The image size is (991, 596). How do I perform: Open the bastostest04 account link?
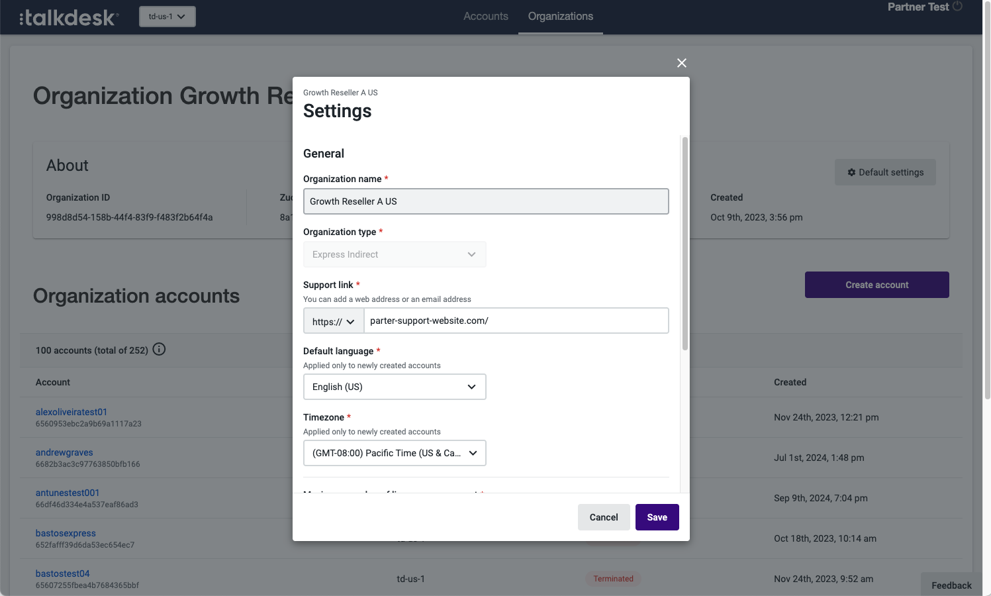pyautogui.click(x=62, y=573)
